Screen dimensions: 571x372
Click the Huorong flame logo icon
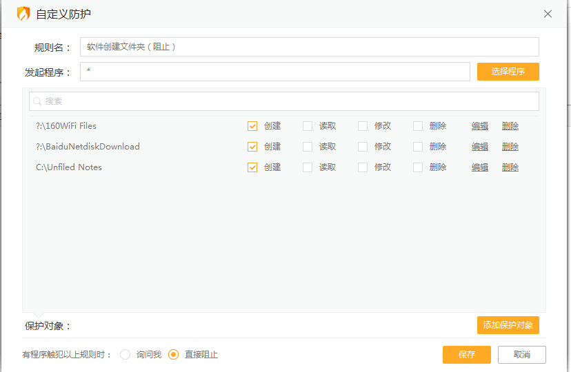coord(23,14)
